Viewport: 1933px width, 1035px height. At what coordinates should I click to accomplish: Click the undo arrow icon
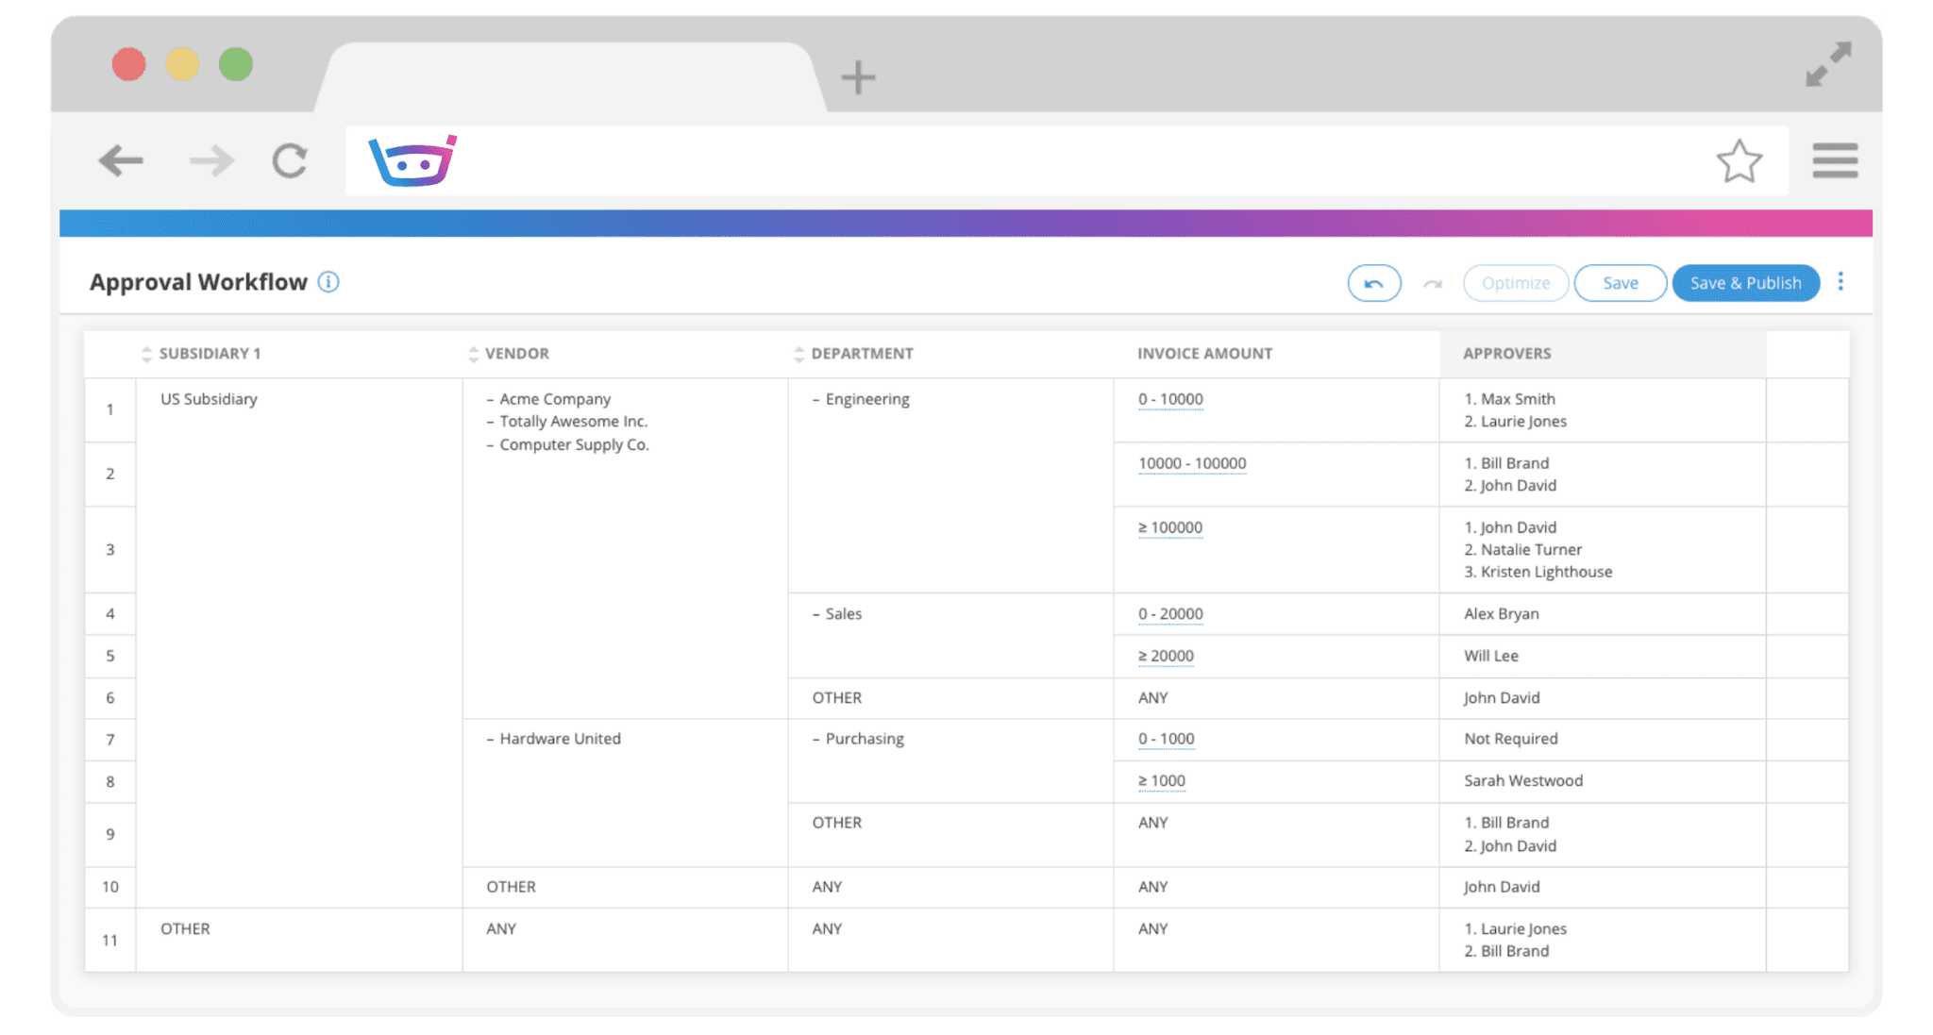click(x=1374, y=282)
